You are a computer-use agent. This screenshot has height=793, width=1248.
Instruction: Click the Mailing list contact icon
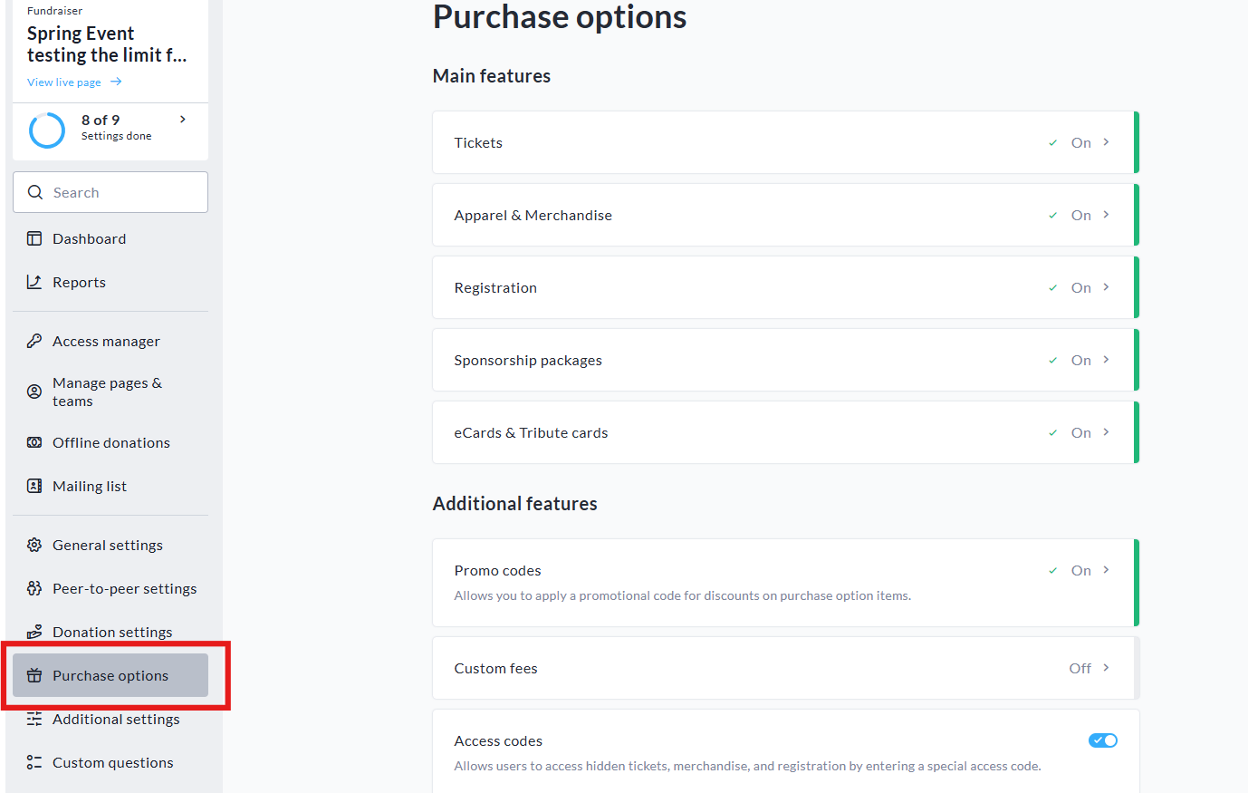click(x=34, y=486)
